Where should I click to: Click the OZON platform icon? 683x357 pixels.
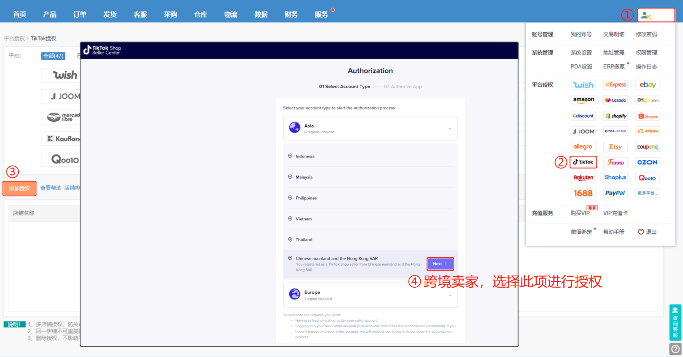648,162
